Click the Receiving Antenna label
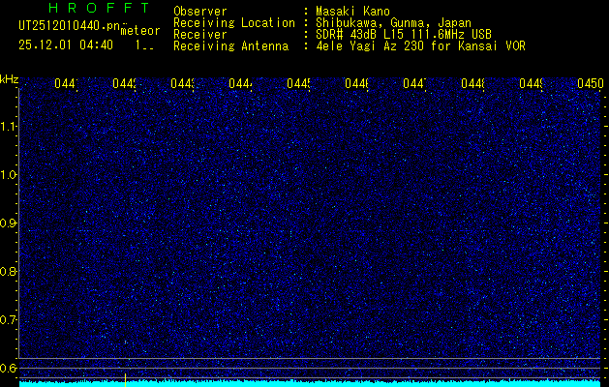 230,46
